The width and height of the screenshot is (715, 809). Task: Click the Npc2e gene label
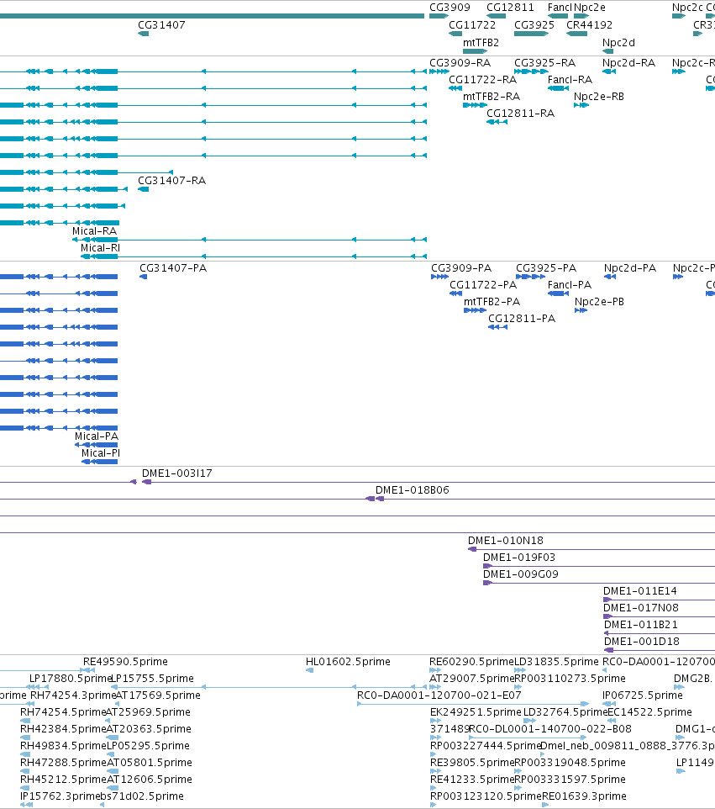click(x=590, y=8)
